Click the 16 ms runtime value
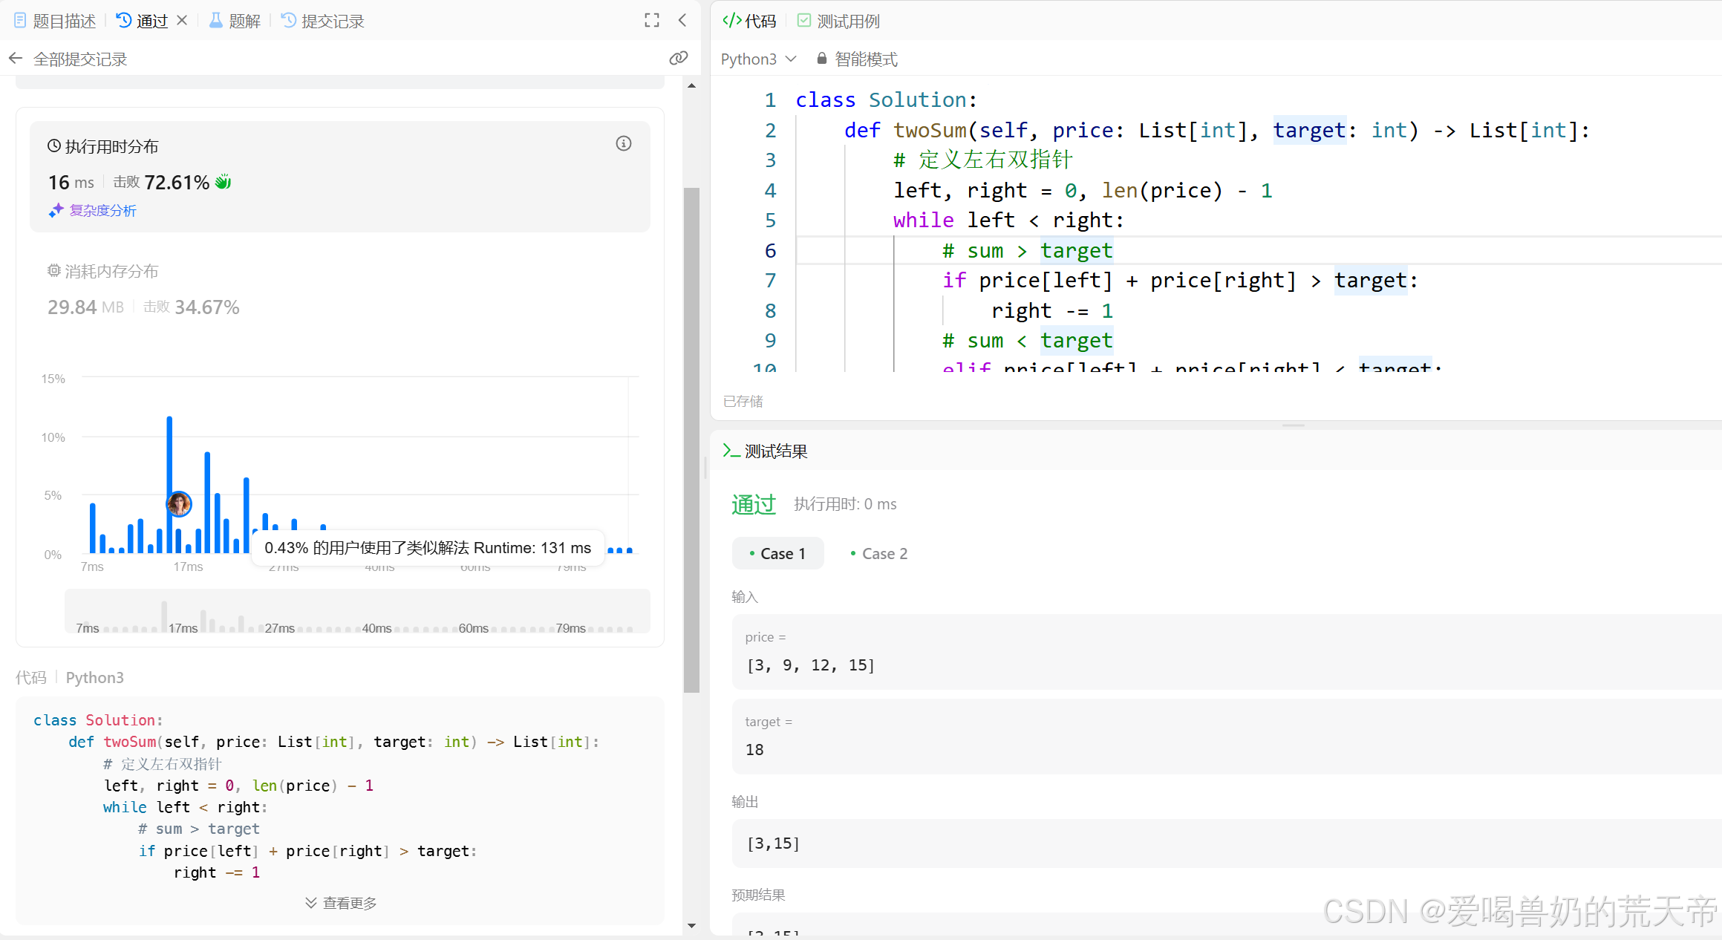The image size is (1722, 940). pos(71,183)
